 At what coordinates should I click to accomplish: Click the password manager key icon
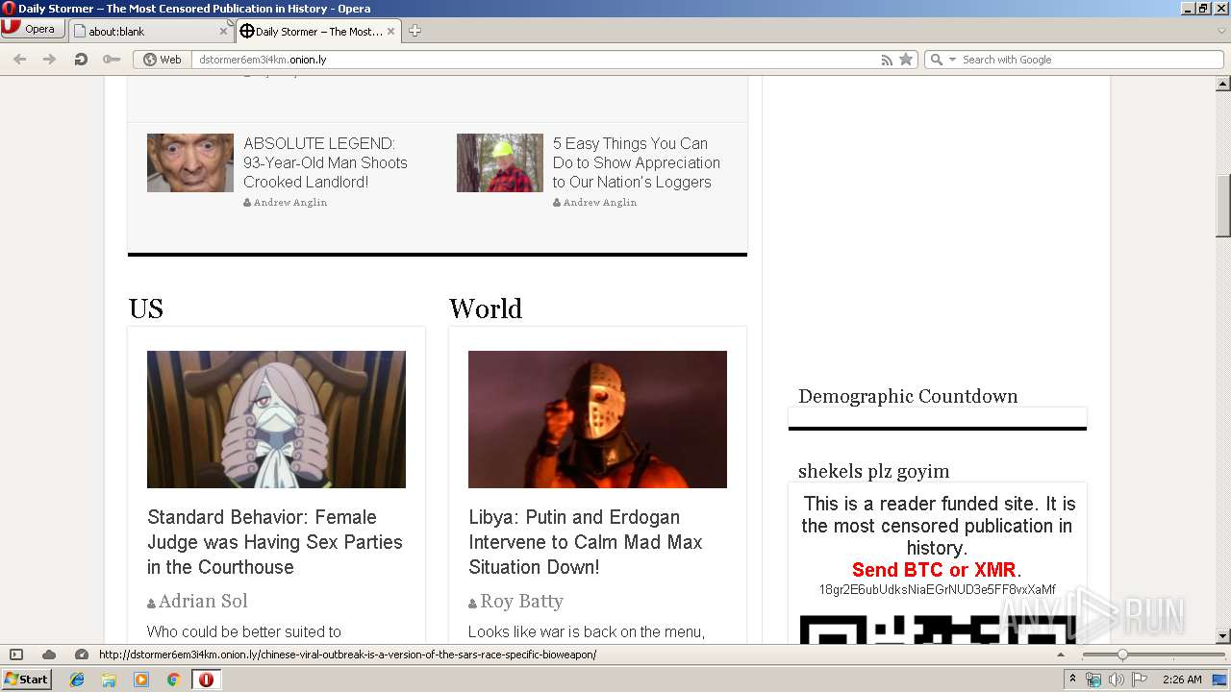(112, 60)
